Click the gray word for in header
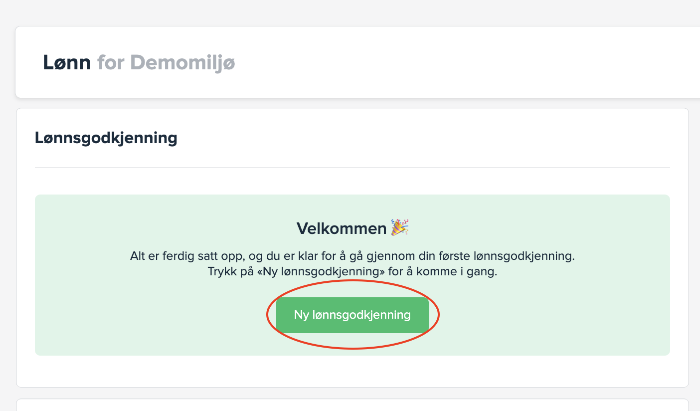 (x=111, y=63)
